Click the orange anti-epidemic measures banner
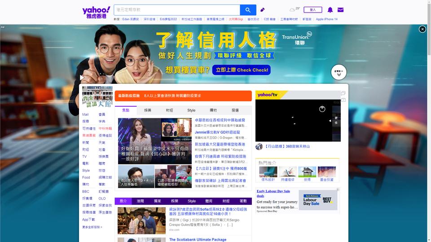 (183, 96)
